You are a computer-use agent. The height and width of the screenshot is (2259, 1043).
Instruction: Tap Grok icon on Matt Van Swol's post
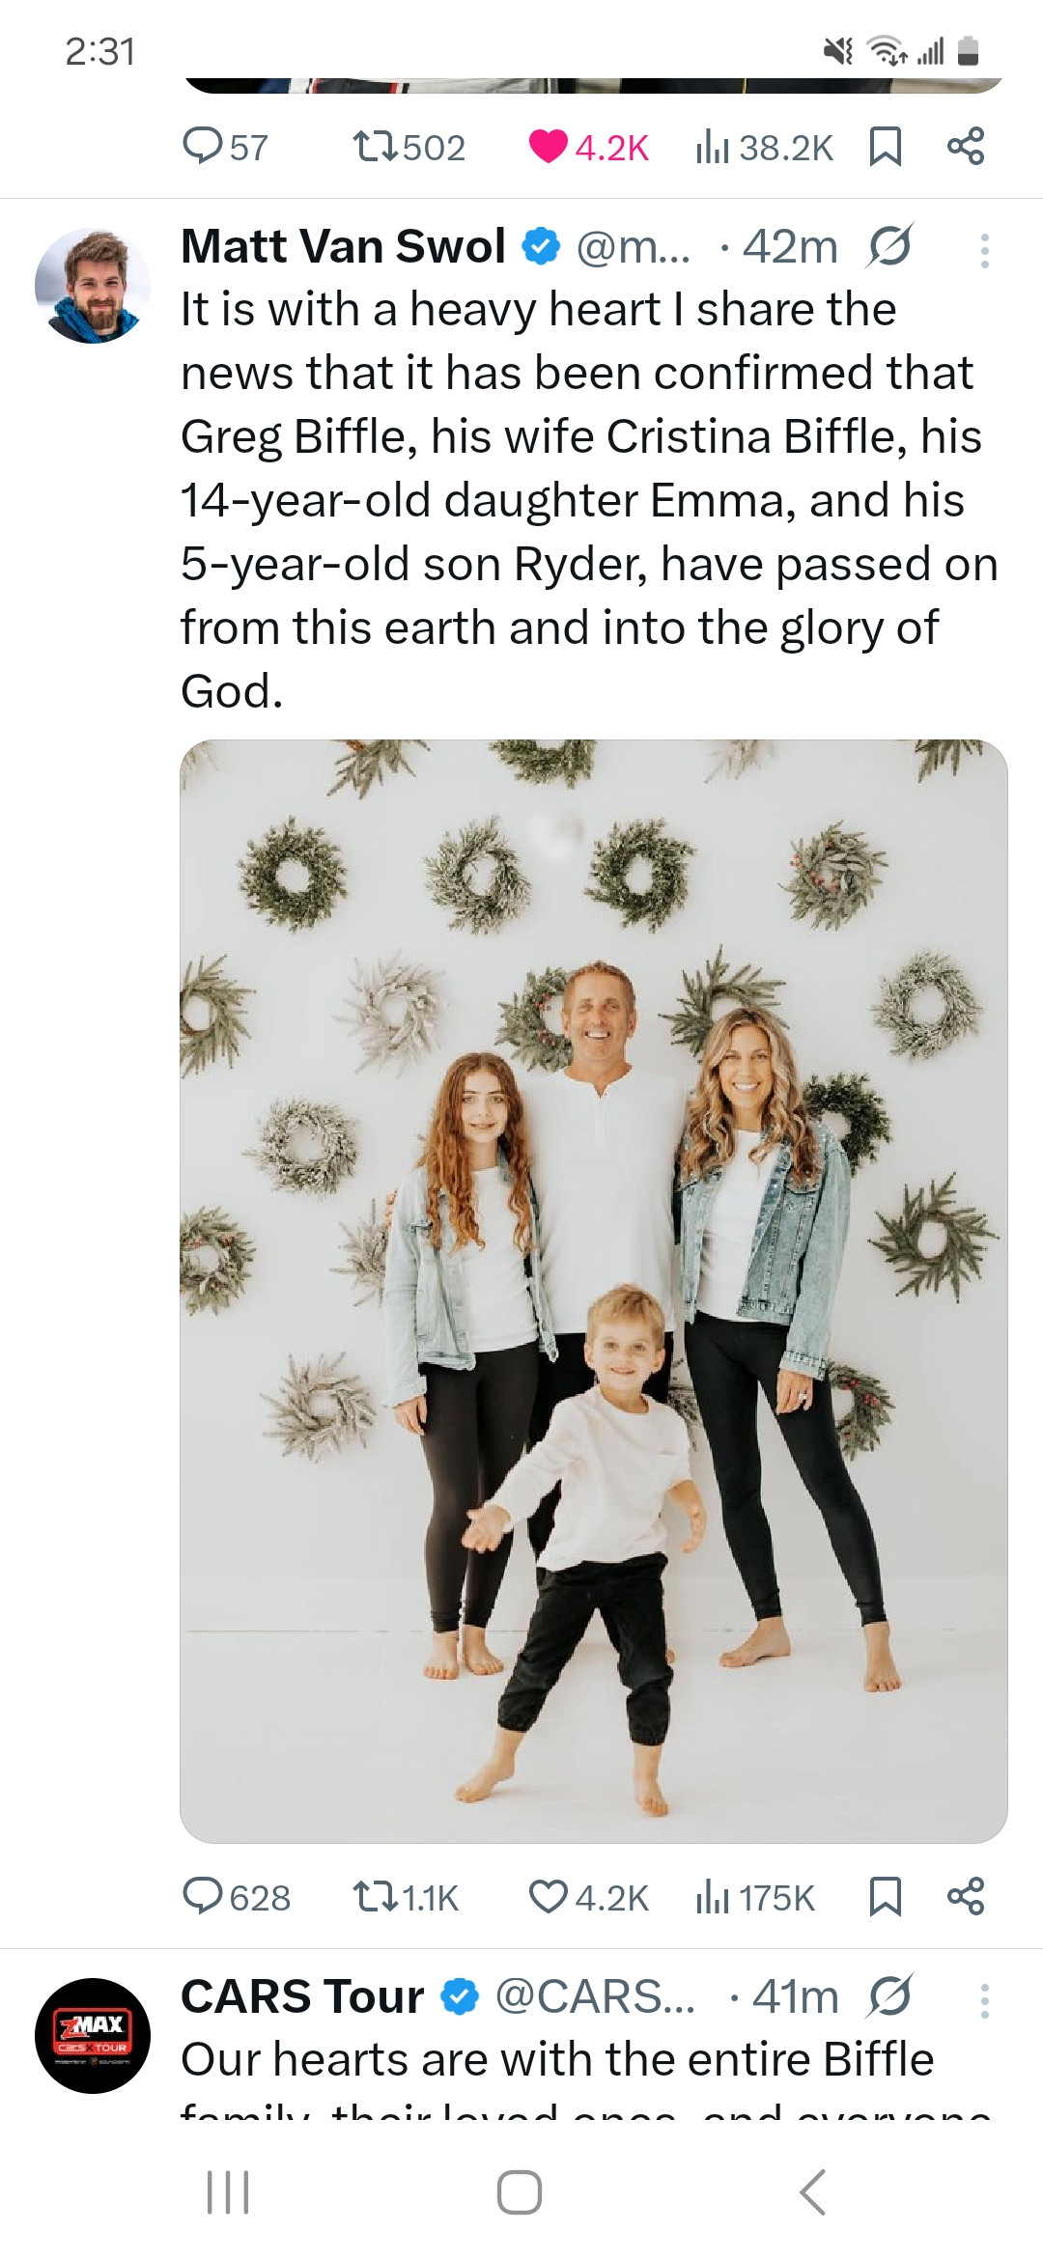(888, 247)
